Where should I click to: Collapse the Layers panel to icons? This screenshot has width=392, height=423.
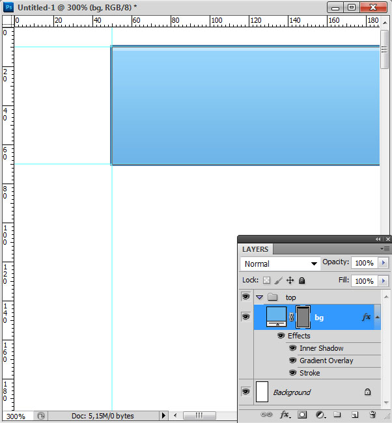[x=378, y=239]
